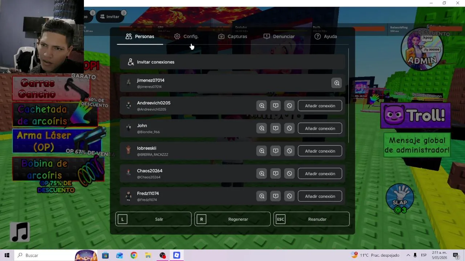Open Windows Start menu

[7, 255]
